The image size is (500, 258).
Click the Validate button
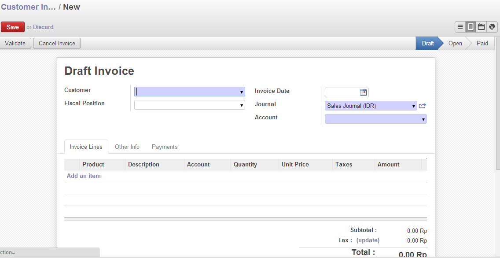pos(15,43)
